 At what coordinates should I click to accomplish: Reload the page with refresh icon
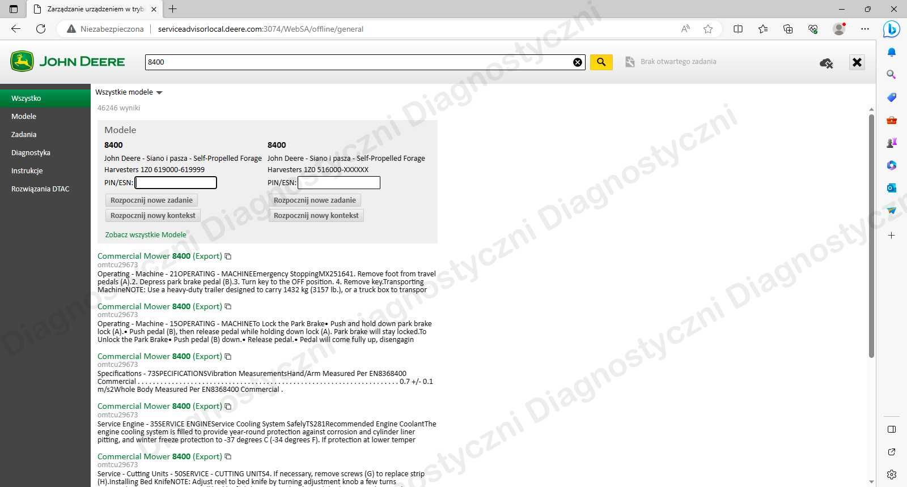41,29
